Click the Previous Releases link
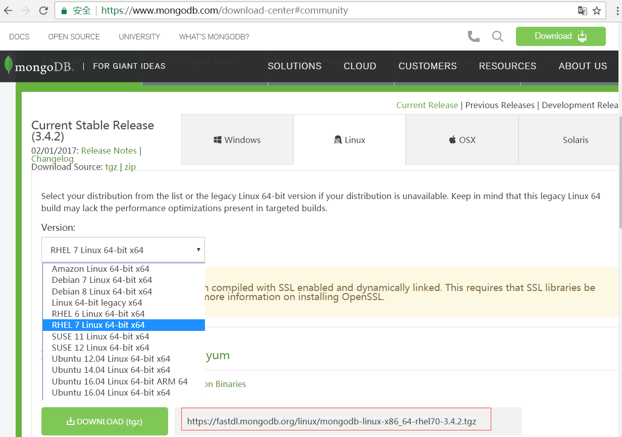Screen dimensions: 622x437 pos(499,105)
